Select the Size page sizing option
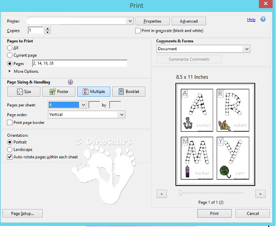The width and height of the screenshot is (276, 227). [x=23, y=92]
